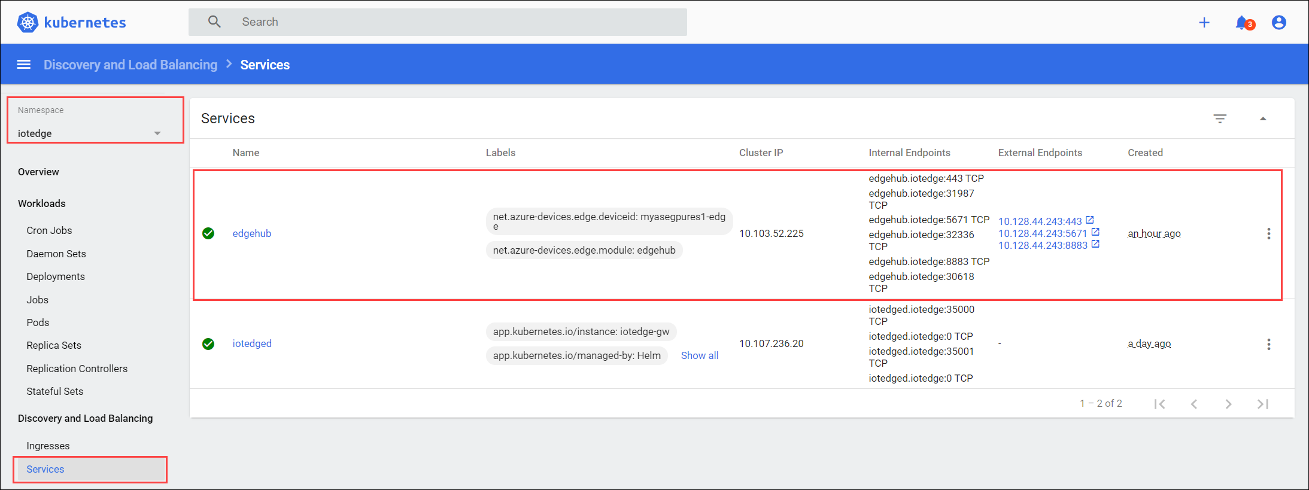Go to last page of services
The width and height of the screenshot is (1309, 490).
pyautogui.click(x=1263, y=404)
